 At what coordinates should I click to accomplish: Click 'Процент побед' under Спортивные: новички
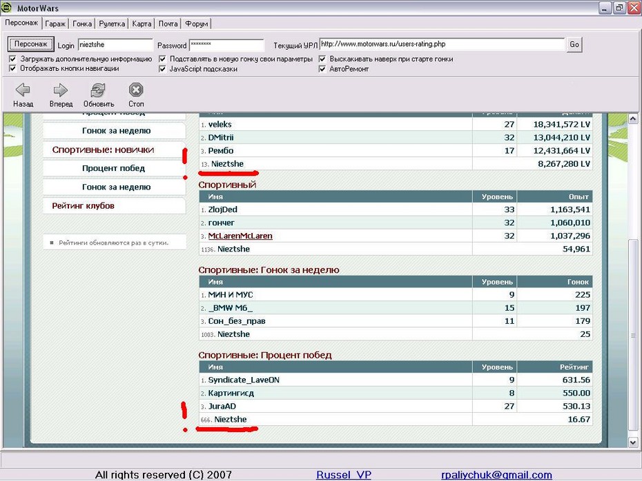[113, 168]
